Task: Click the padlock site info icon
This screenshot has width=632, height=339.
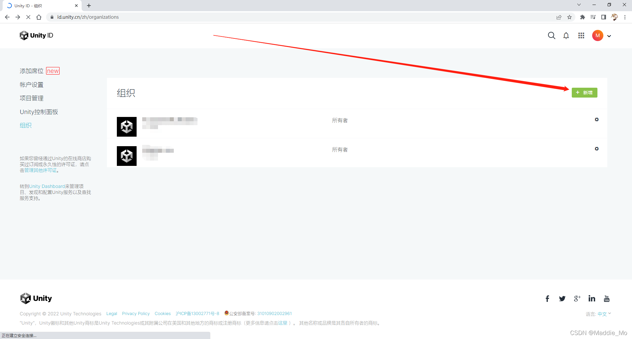Action: [x=52, y=17]
